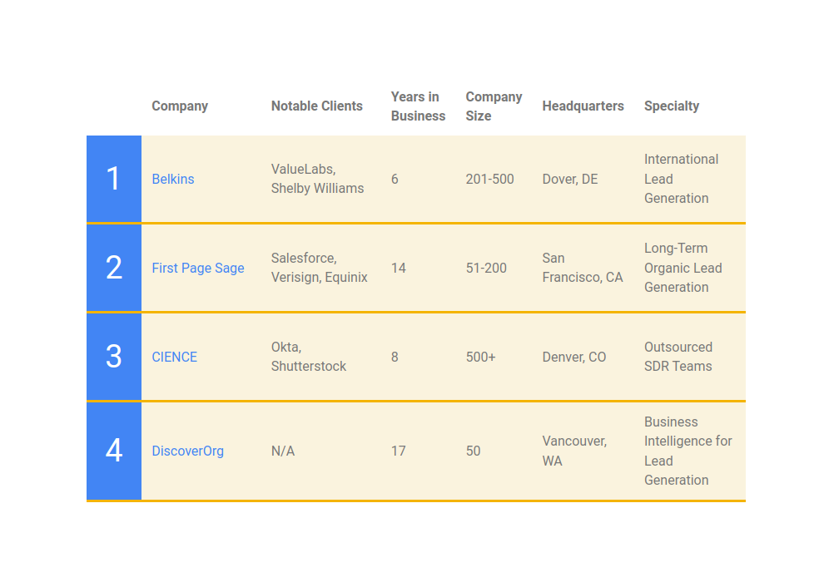The height and width of the screenshot is (582, 824).
Task: Click the 'Denver, CO' headquarters cell
Action: tap(574, 357)
